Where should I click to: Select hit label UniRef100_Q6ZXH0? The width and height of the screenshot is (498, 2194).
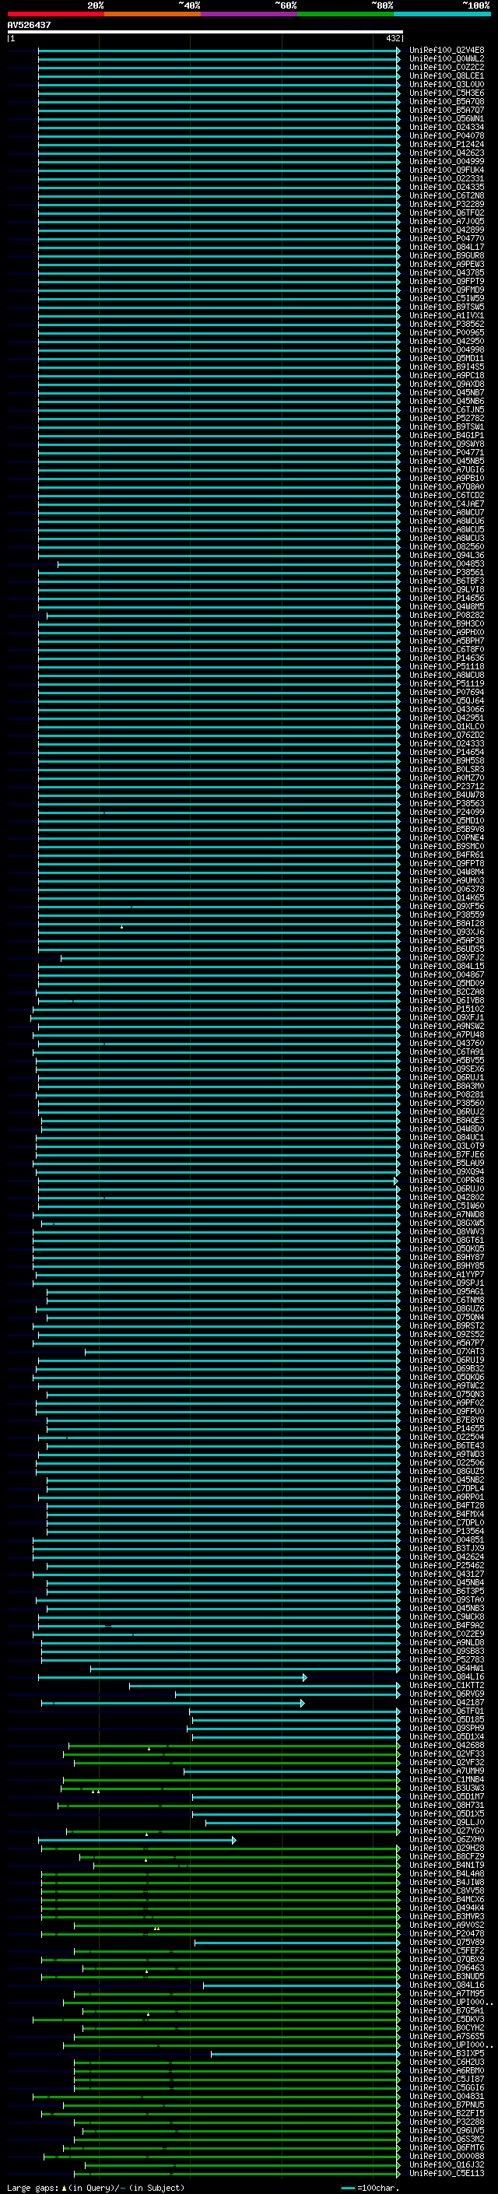[447, 1839]
